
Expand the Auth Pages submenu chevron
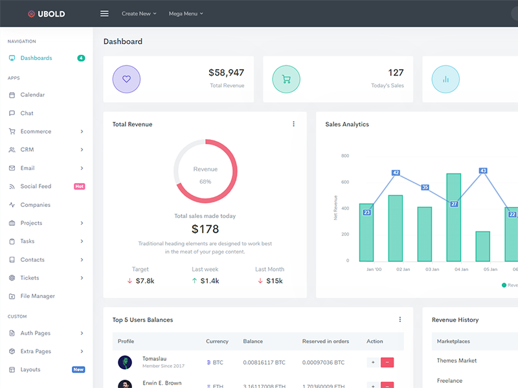click(82, 333)
